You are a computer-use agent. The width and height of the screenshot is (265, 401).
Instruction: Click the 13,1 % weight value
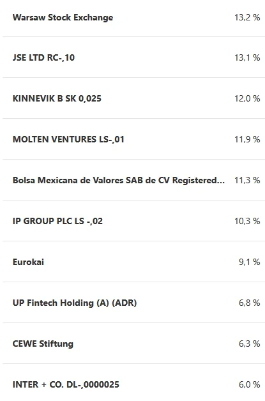tap(247, 57)
